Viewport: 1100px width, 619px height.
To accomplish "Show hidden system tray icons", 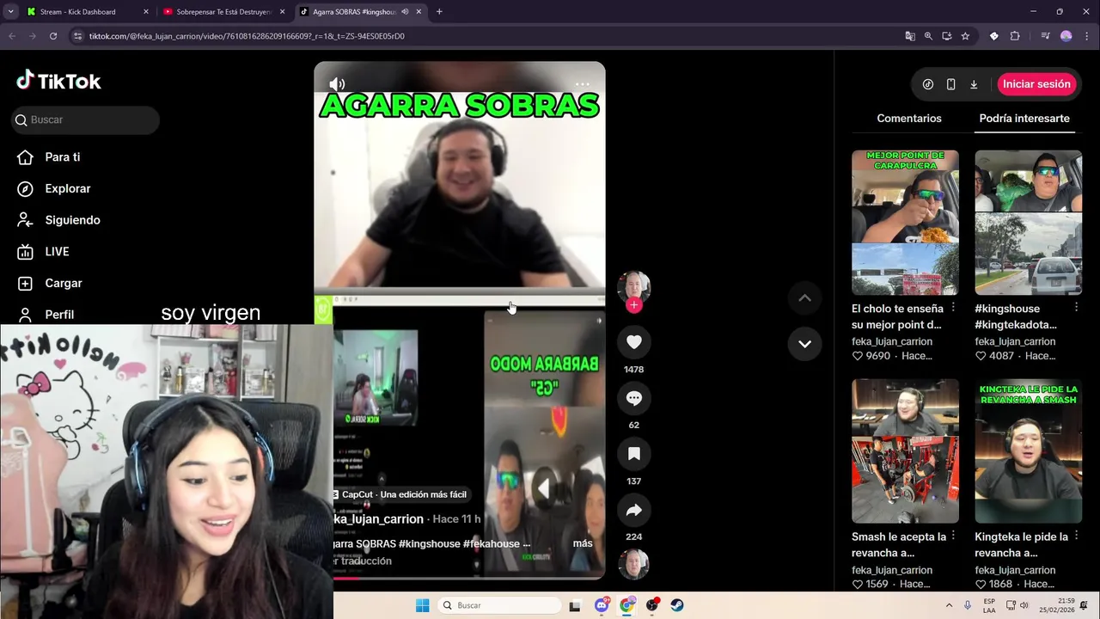I will tap(949, 605).
